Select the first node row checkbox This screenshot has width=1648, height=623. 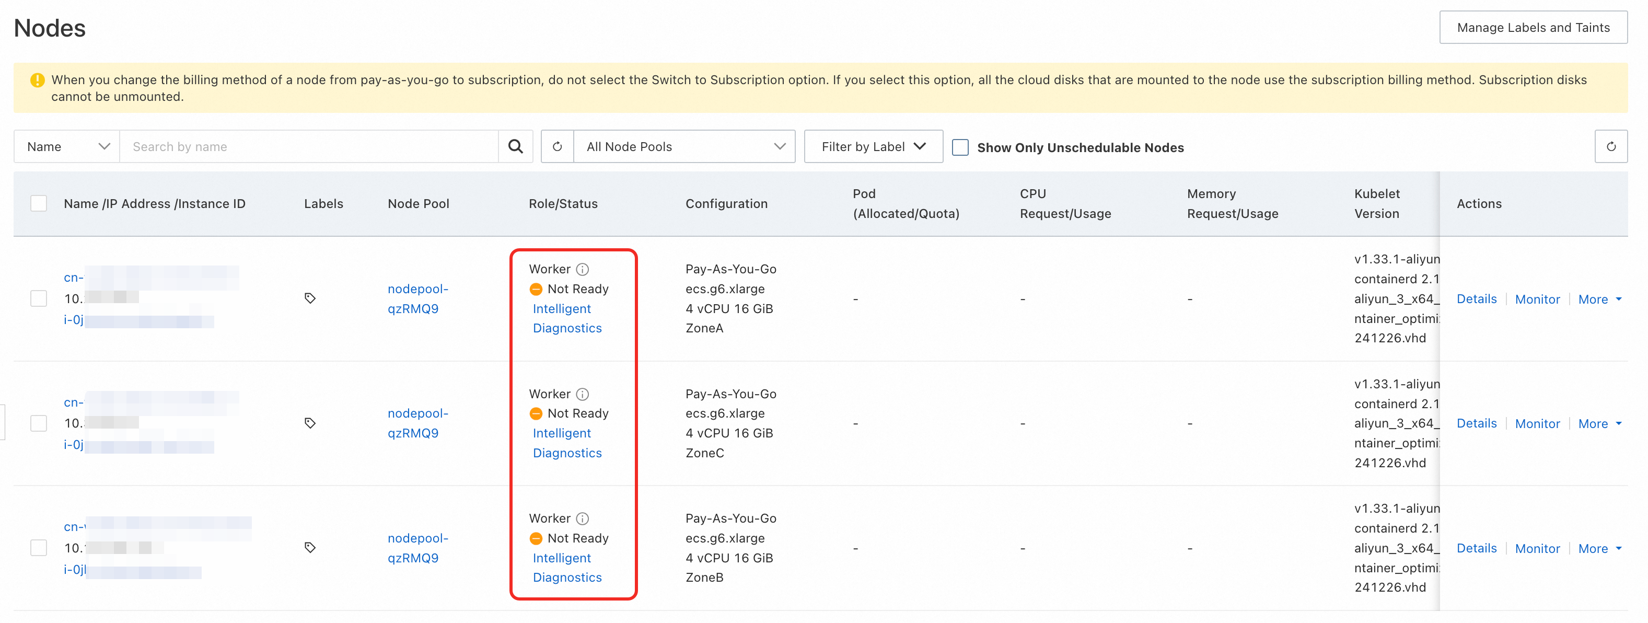tap(39, 298)
